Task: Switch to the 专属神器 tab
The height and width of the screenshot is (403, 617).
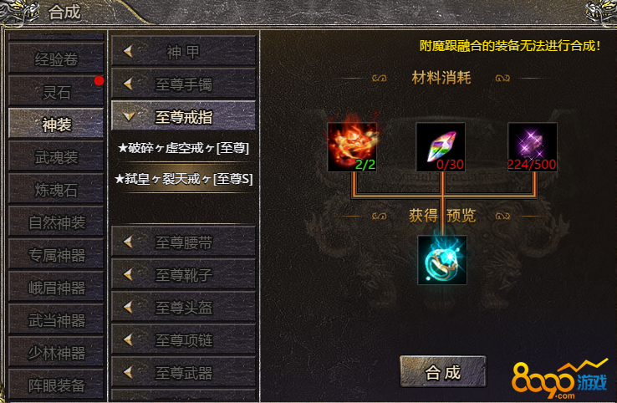Action: 56,255
